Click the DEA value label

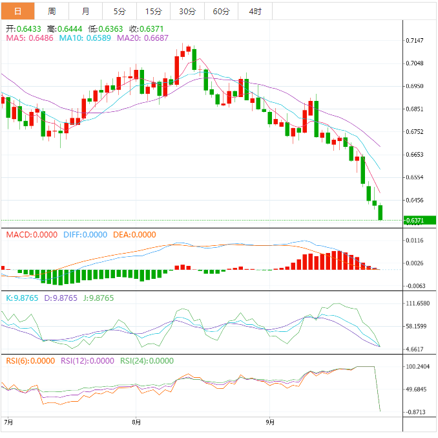136,235
